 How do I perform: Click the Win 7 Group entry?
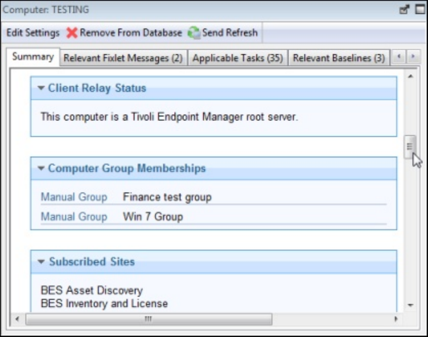[153, 217]
